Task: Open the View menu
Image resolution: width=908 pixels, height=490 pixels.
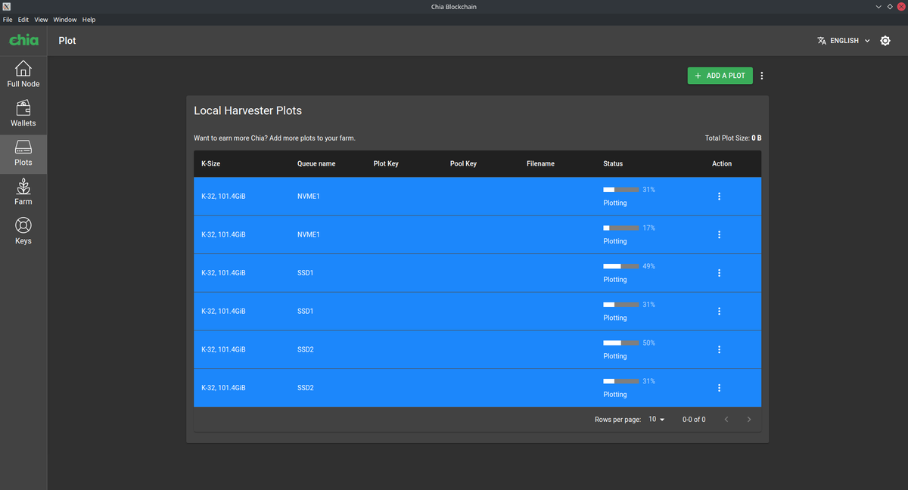Action: click(x=41, y=19)
